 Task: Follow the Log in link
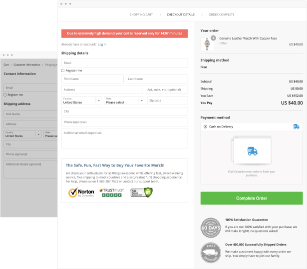(x=102, y=44)
